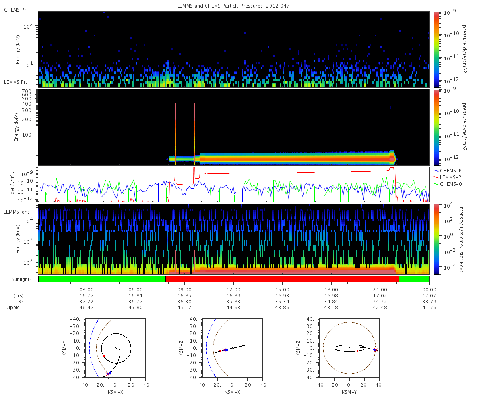
Task: Click the left green Sunlight bar segment
Action: tap(101, 279)
